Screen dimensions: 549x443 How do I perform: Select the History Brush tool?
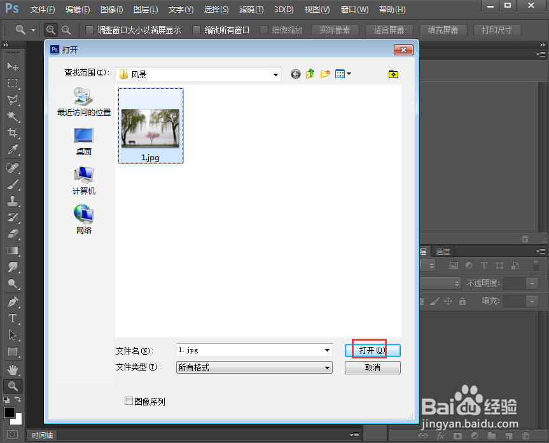[x=13, y=217]
